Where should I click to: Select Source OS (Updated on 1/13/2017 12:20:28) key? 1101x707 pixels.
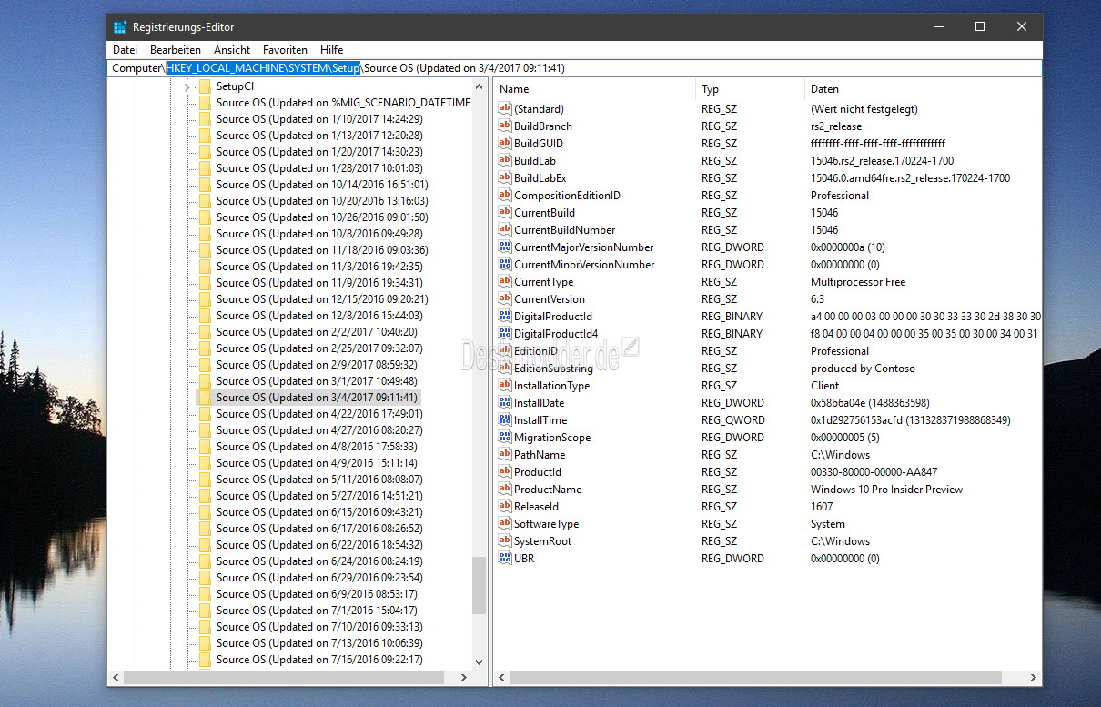pos(319,136)
